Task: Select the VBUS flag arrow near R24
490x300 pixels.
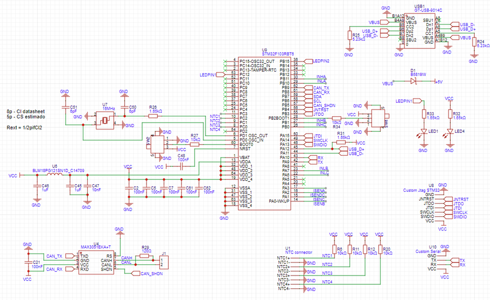Action: tap(454, 37)
